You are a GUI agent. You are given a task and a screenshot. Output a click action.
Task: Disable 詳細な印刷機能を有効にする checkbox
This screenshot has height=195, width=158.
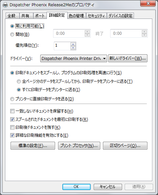coord(12,135)
